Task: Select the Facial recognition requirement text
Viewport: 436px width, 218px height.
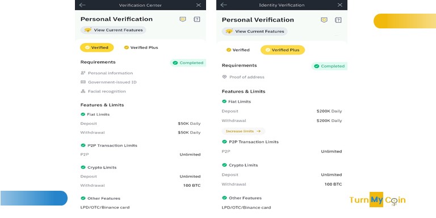Action: (x=107, y=91)
